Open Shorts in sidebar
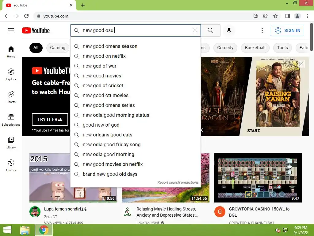 point(11,97)
